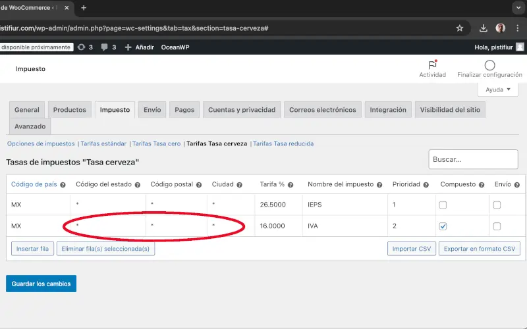The width and height of the screenshot is (527, 329).
Task: Close the WooCommerce browser tab
Action: [x=67, y=8]
